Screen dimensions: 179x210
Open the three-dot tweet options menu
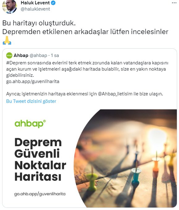coord(174,3)
